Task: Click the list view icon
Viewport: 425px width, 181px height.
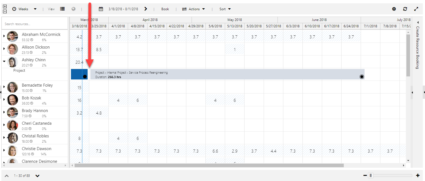Action: click(62, 9)
